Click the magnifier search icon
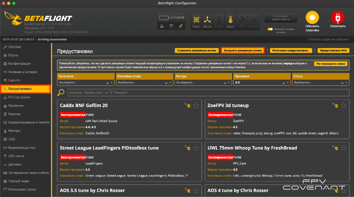 (61, 92)
